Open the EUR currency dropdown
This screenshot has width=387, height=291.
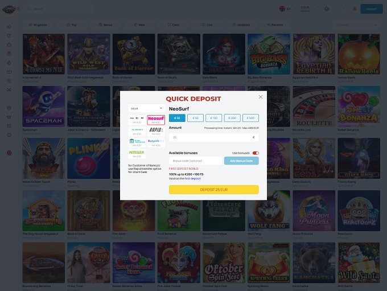pyautogui.click(x=146, y=108)
